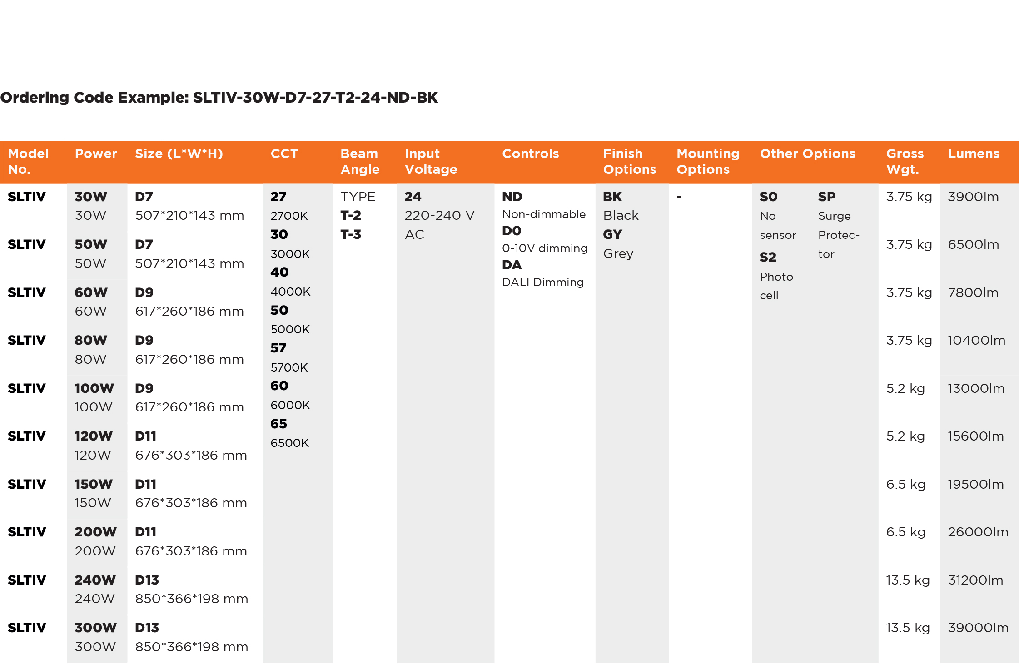
Task: Select the 'Controls' column header
Action: coord(531,154)
